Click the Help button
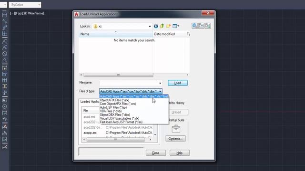The height and width of the screenshot is (171, 305). click(x=179, y=153)
